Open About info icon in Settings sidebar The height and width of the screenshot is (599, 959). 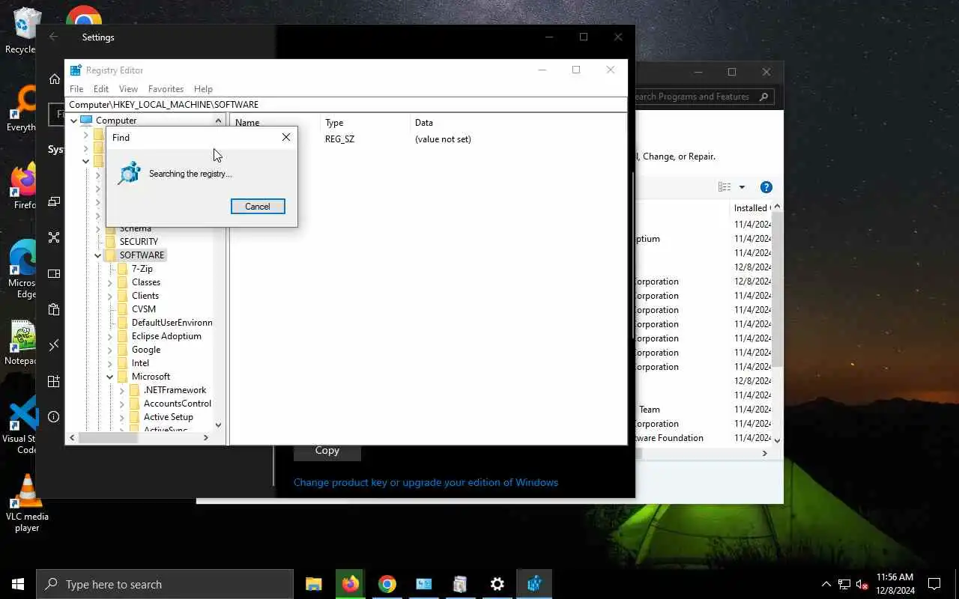coord(54,417)
